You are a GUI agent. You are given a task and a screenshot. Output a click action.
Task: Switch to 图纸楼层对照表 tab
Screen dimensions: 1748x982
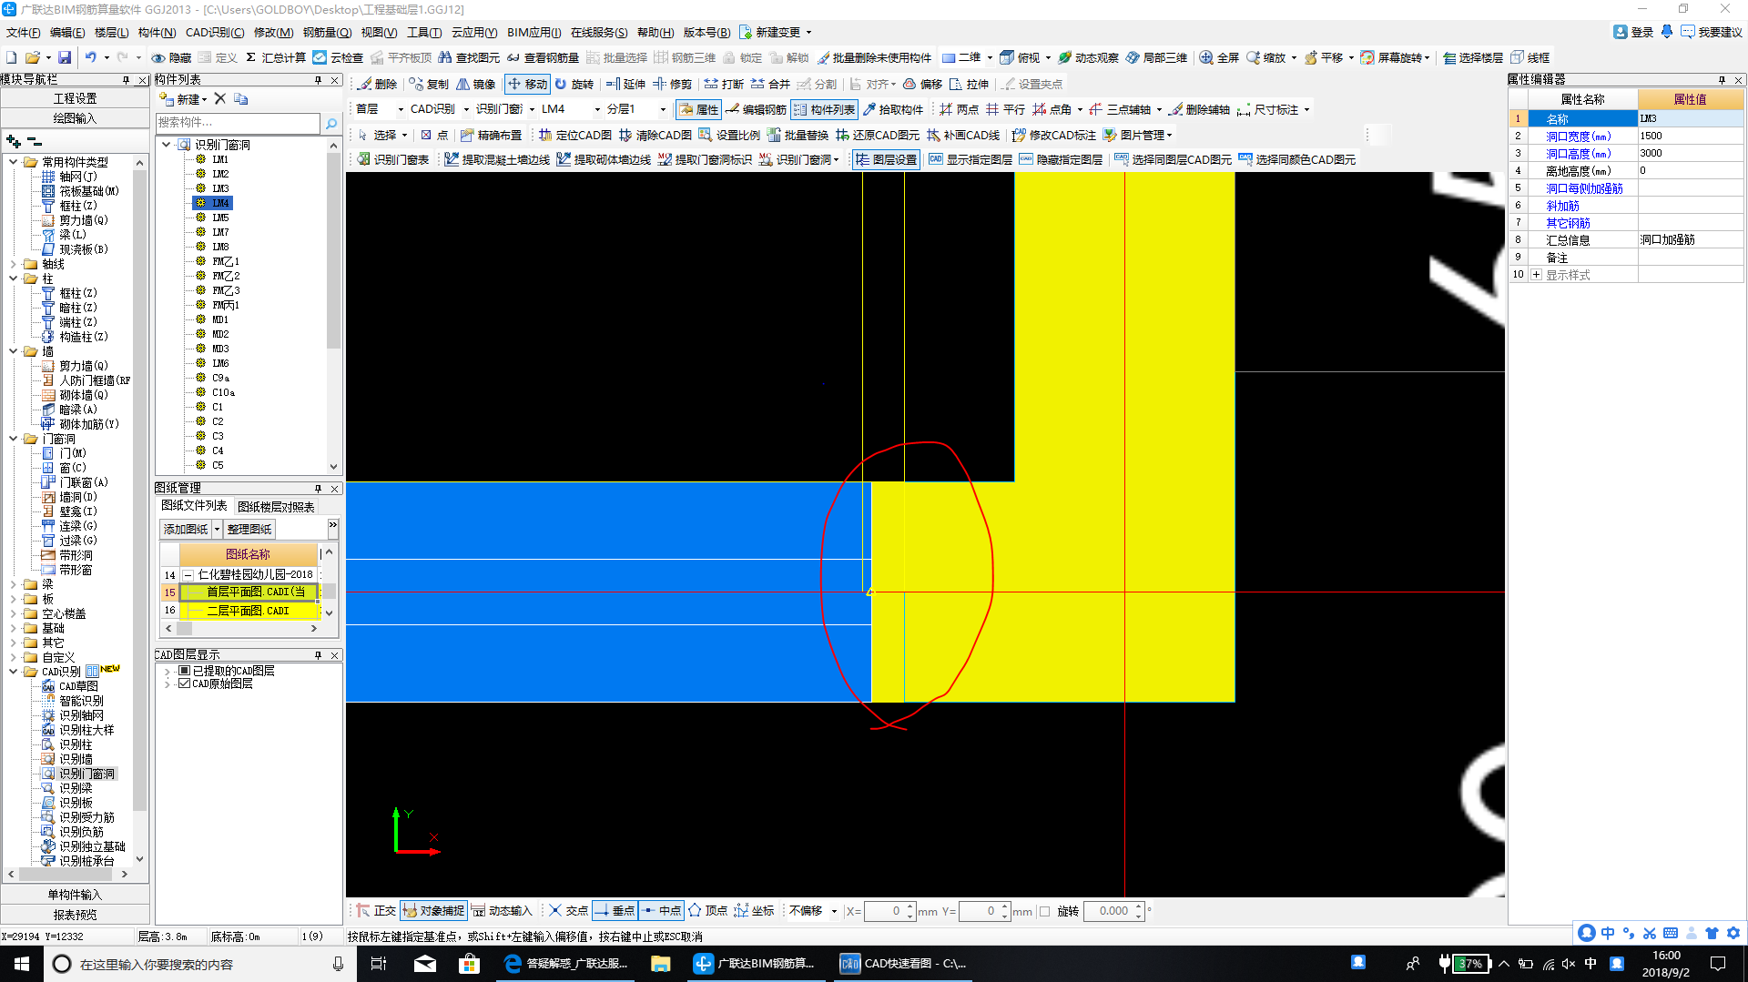point(276,507)
